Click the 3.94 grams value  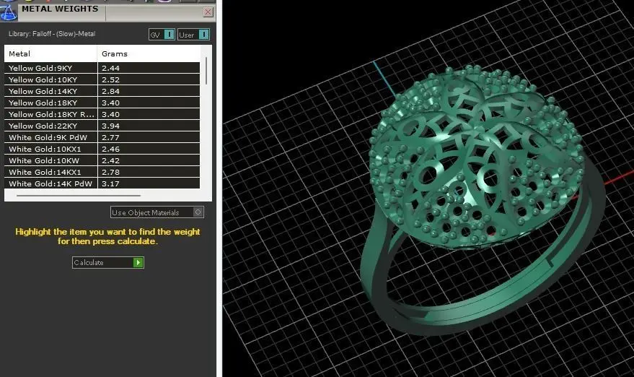111,126
